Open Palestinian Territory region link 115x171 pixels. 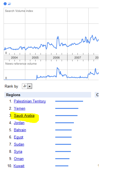pyautogui.click(x=30, y=101)
